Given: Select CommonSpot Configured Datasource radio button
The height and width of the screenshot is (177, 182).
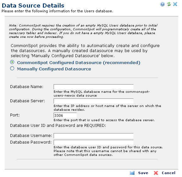Looking at the screenshot, I should [12, 62].
